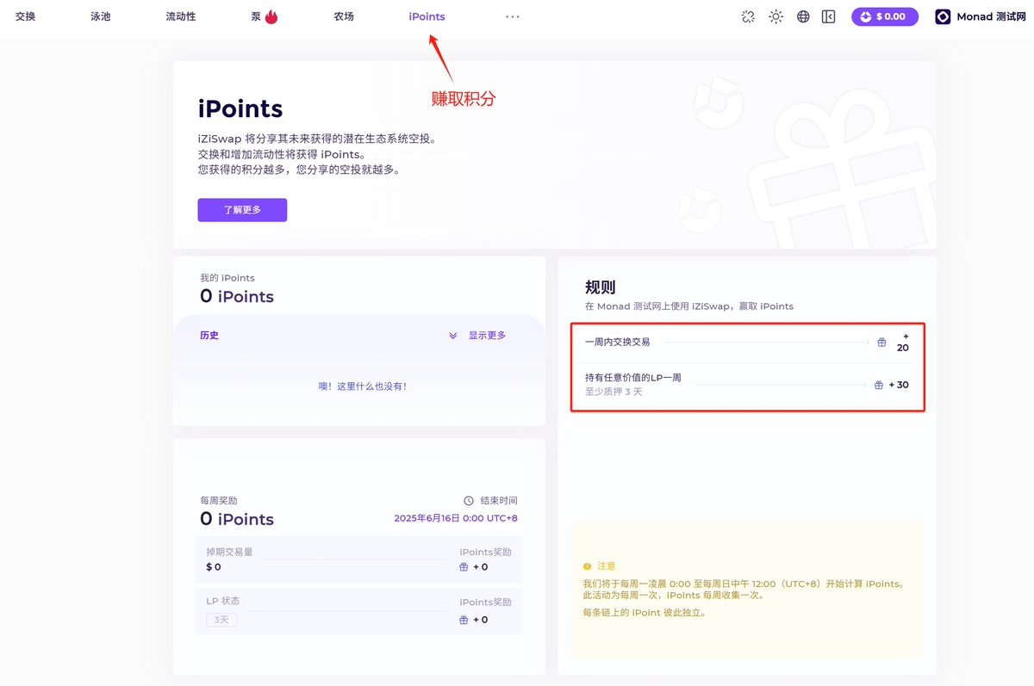Click the clock icon beside 结束时间

point(469,500)
